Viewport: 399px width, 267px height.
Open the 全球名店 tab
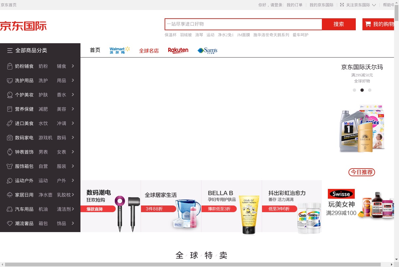149,51
